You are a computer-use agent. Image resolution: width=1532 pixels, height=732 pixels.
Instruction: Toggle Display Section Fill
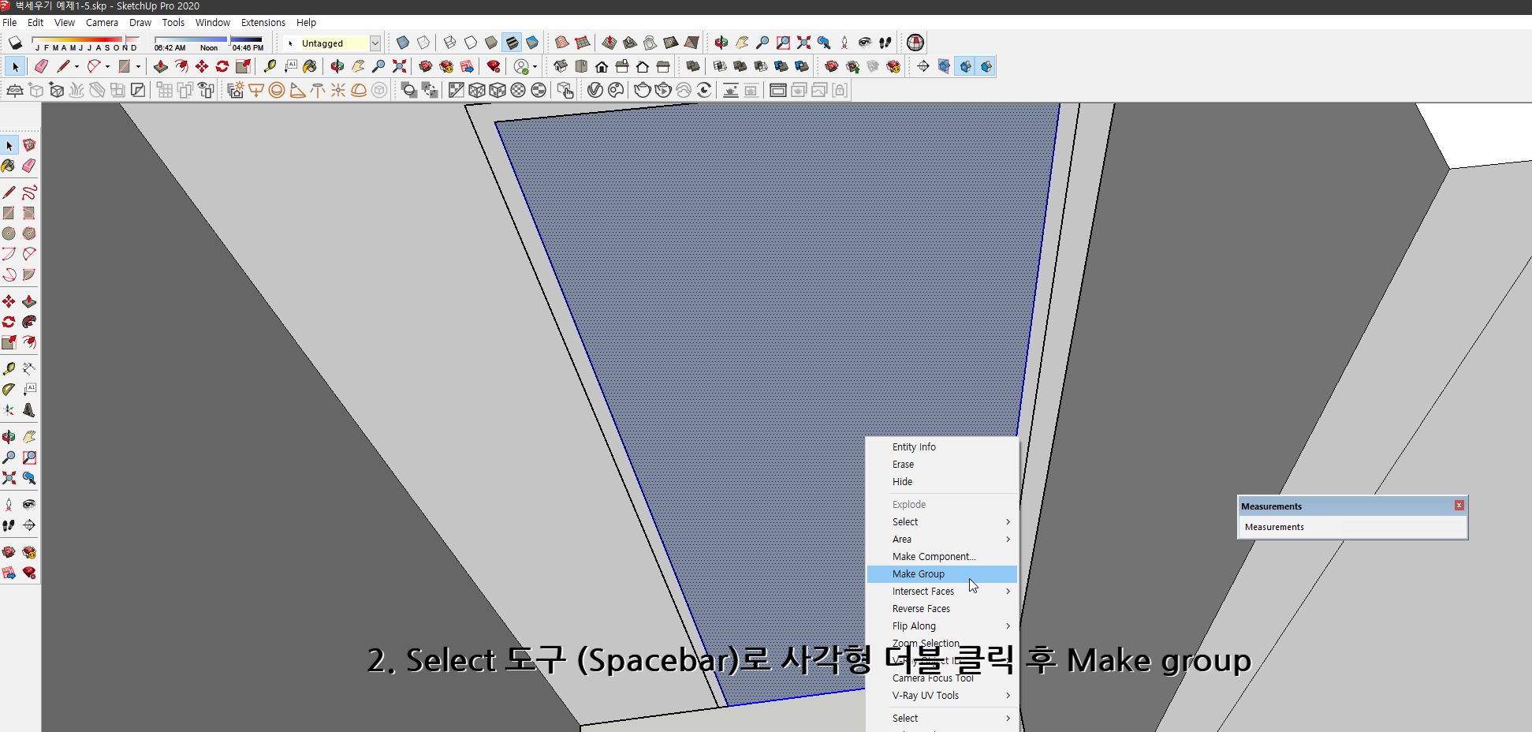[986, 66]
